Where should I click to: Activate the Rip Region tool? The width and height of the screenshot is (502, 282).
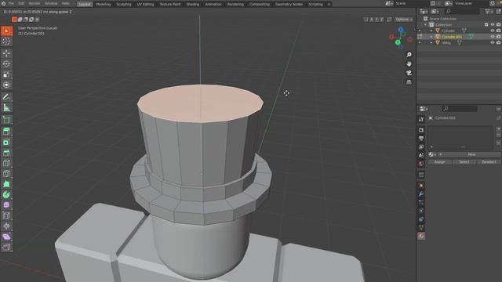(6, 248)
